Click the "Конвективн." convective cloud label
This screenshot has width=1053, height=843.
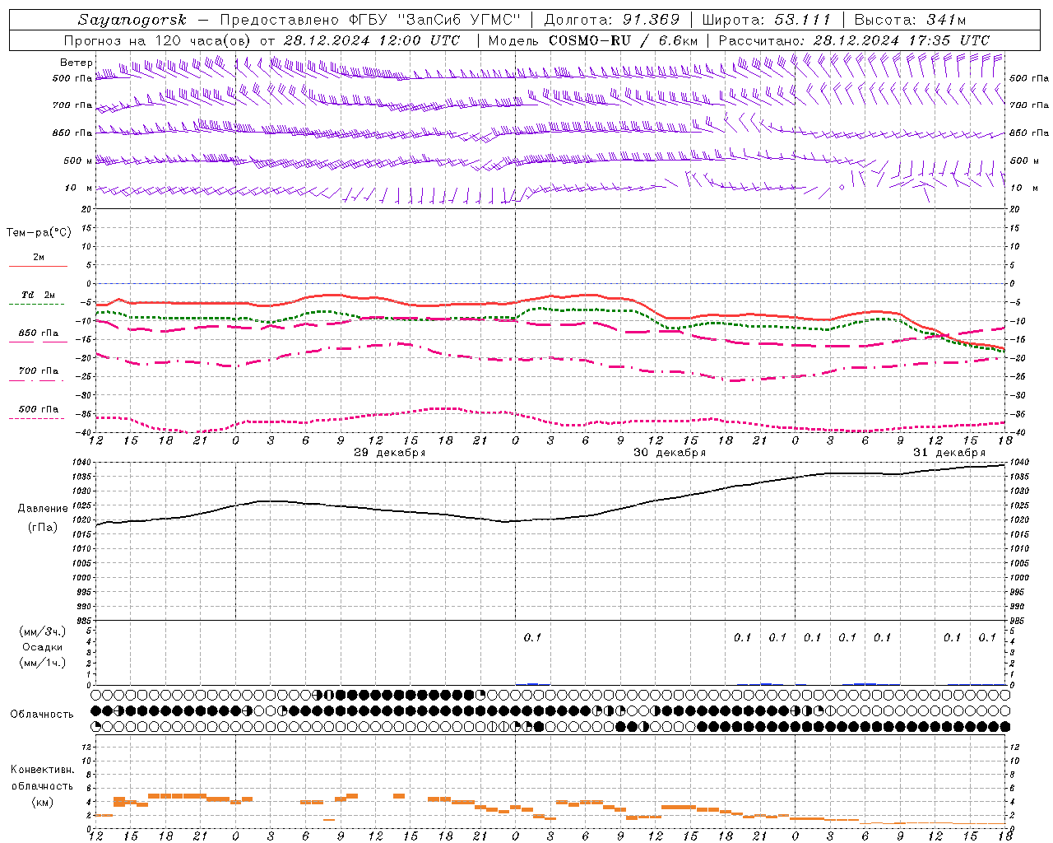point(43,770)
